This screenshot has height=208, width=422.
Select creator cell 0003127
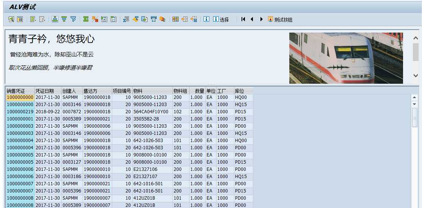(72, 162)
